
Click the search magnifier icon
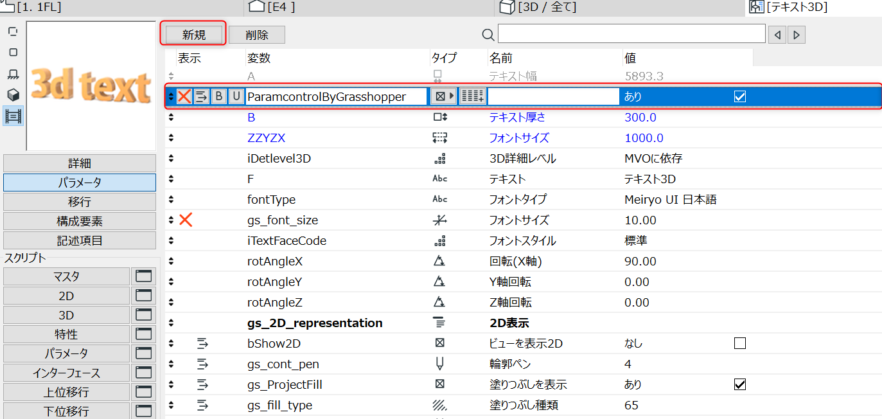click(488, 34)
